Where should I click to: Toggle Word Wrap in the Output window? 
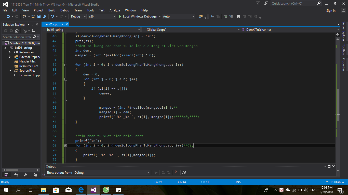pyautogui.click(x=184, y=172)
